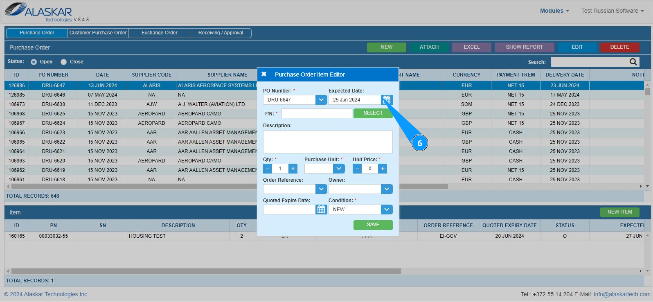The width and height of the screenshot is (653, 302).
Task: Sort items by ORDER REFERENCE header
Action: [448, 225]
